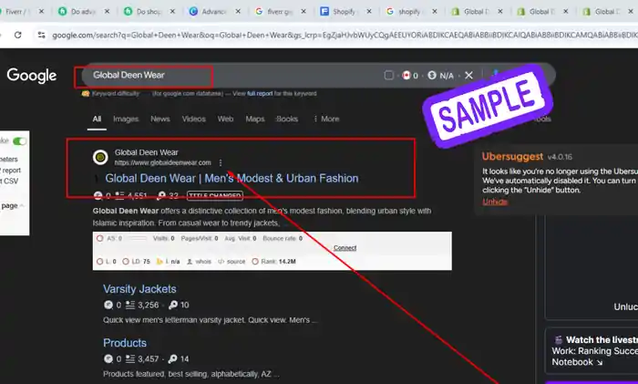
Task: Close the 'fiverr gi' Google tab
Action: (304, 12)
